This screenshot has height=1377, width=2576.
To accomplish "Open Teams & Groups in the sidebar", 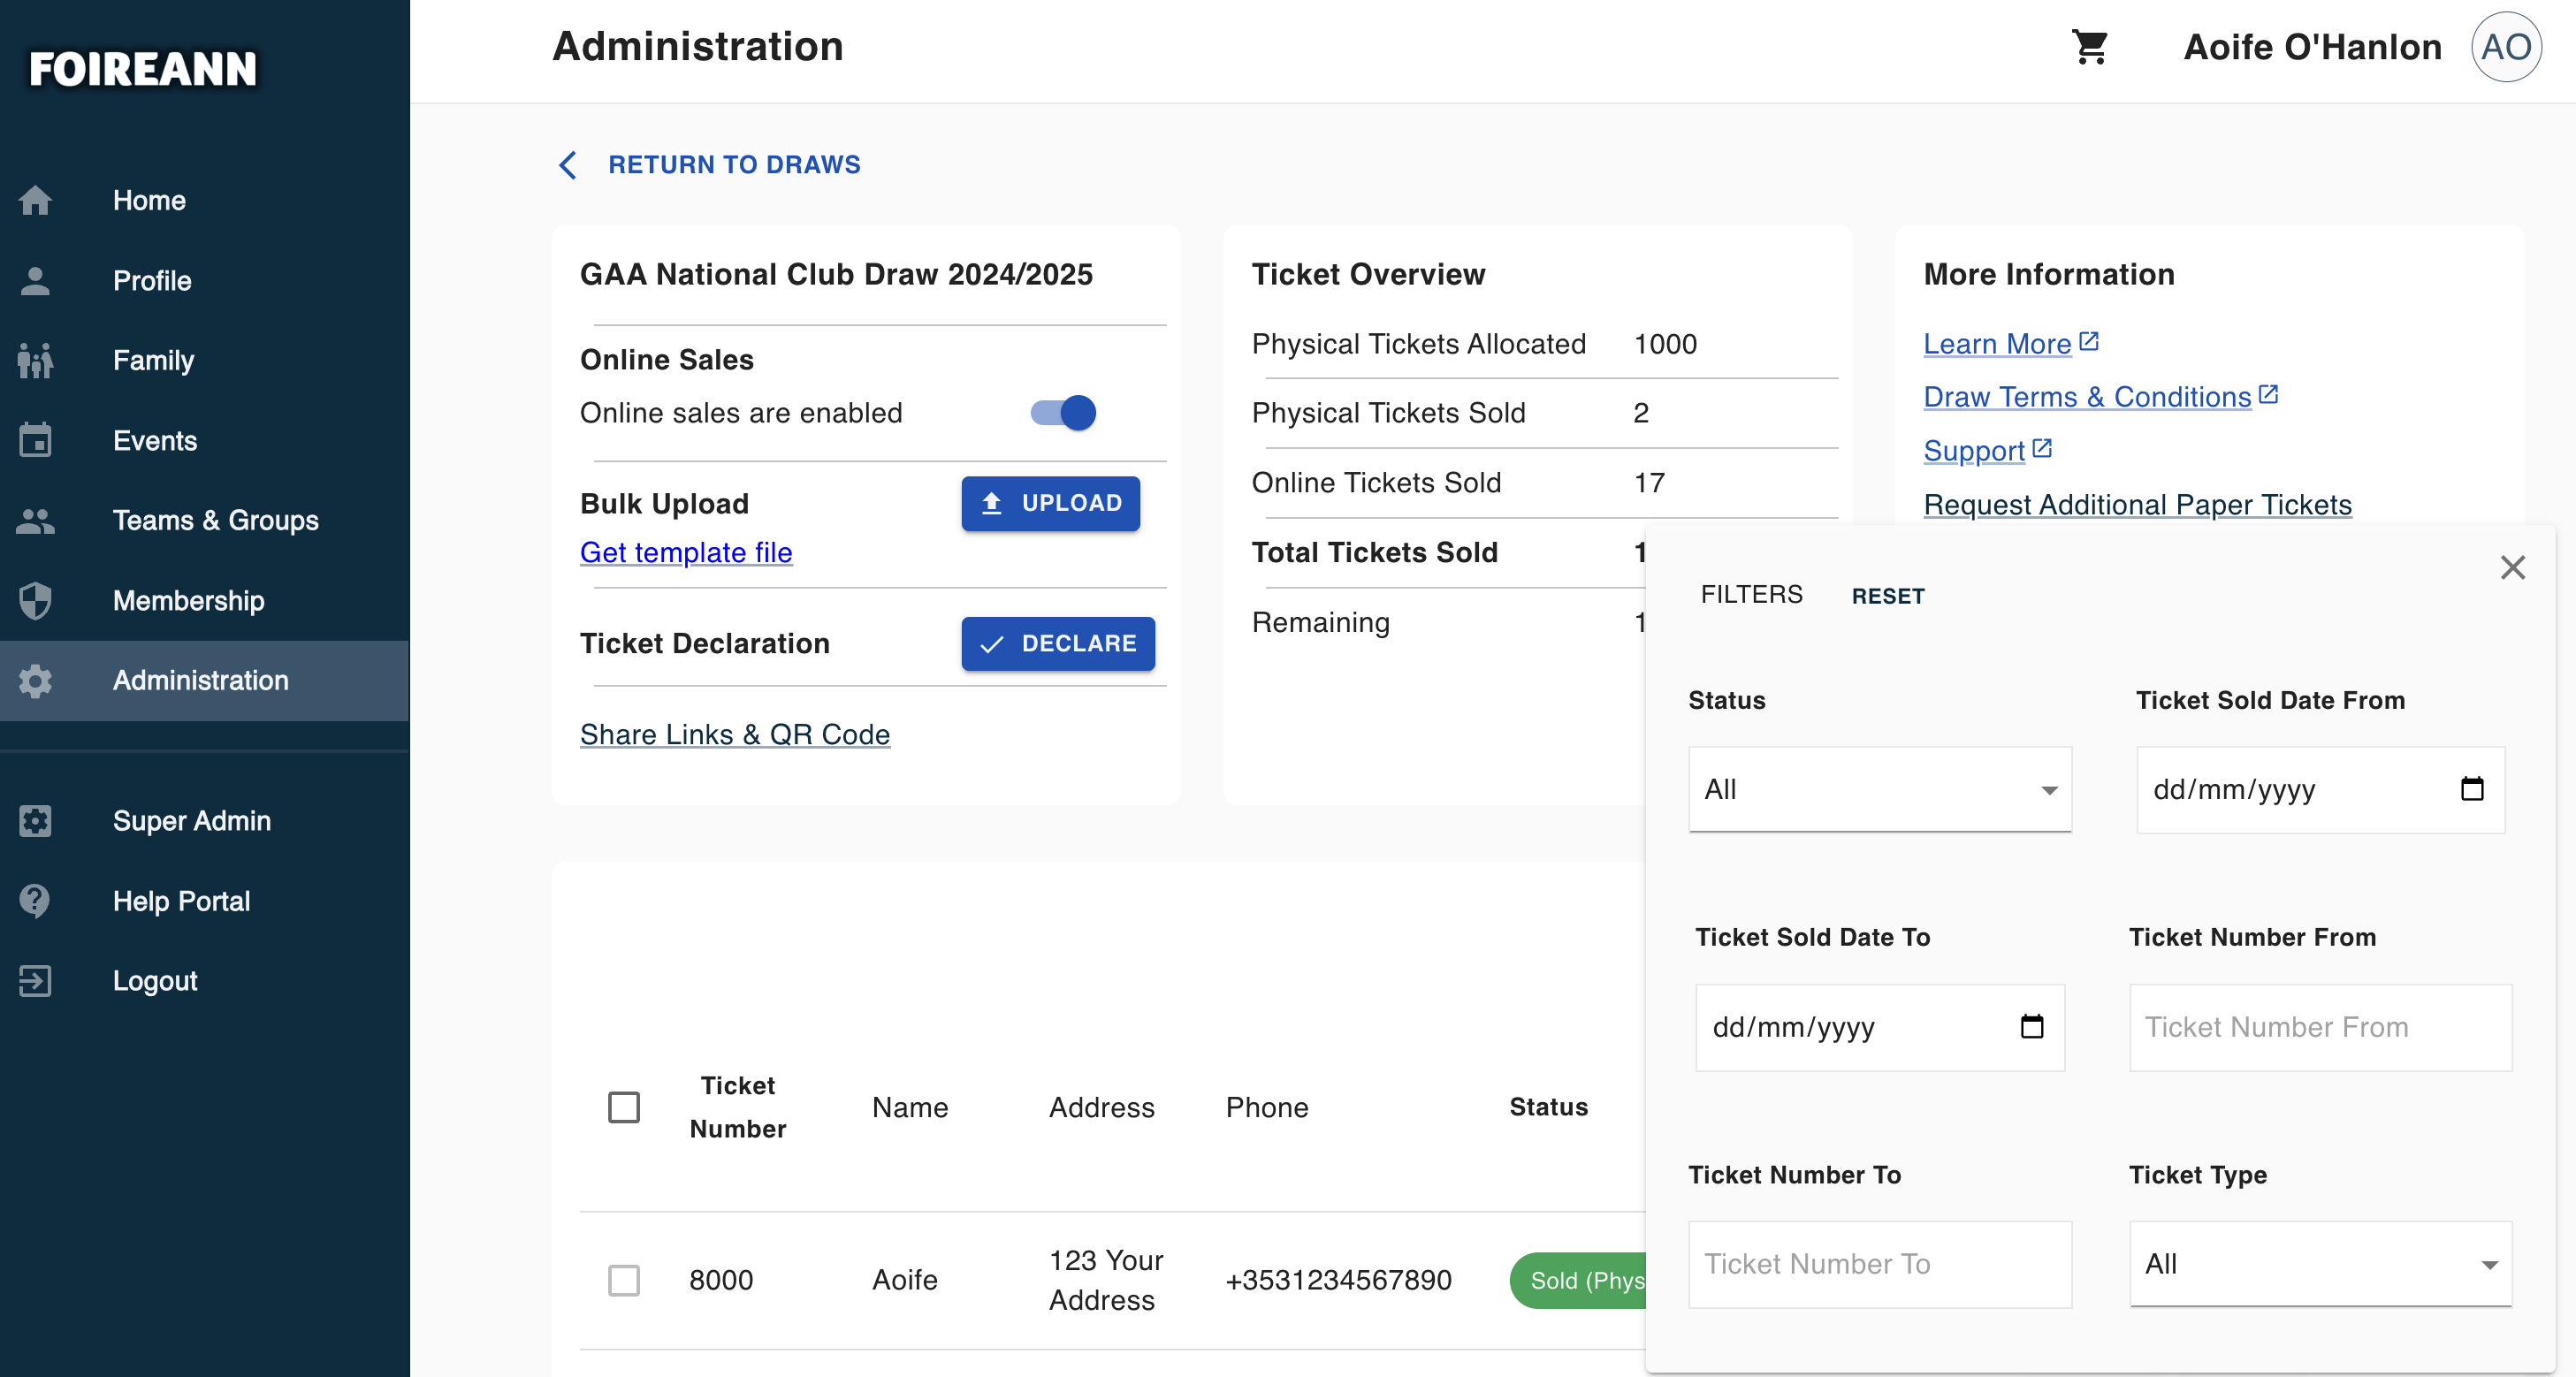I will pos(216,520).
